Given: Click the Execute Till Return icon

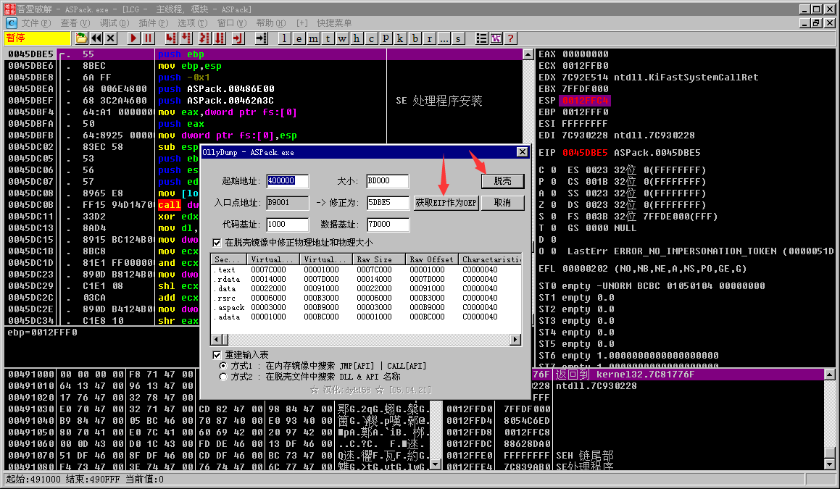Looking at the screenshot, I should click(x=238, y=38).
